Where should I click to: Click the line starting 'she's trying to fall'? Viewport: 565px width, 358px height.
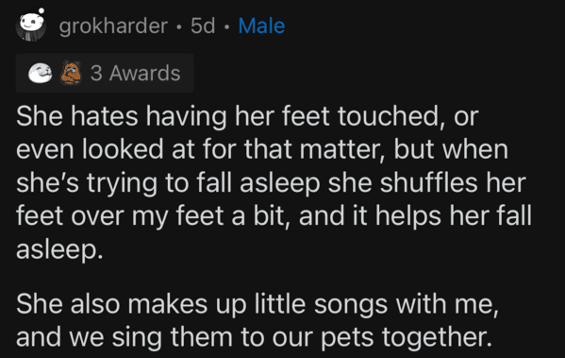(271, 183)
